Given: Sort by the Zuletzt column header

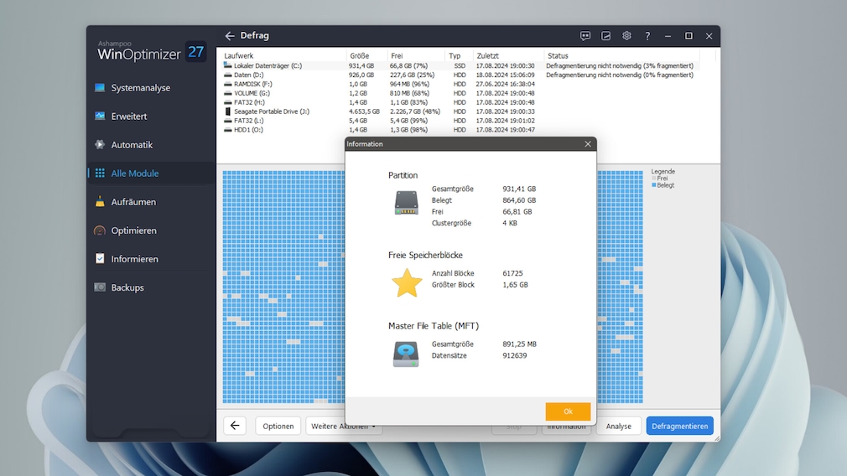Looking at the screenshot, I should point(488,55).
